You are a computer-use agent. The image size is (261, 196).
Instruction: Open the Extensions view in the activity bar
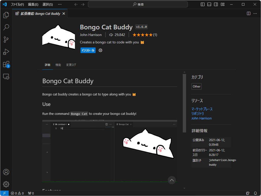6,64
